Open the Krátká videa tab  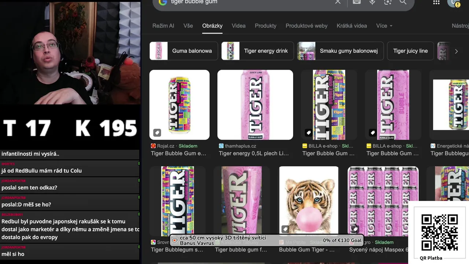pyautogui.click(x=352, y=26)
